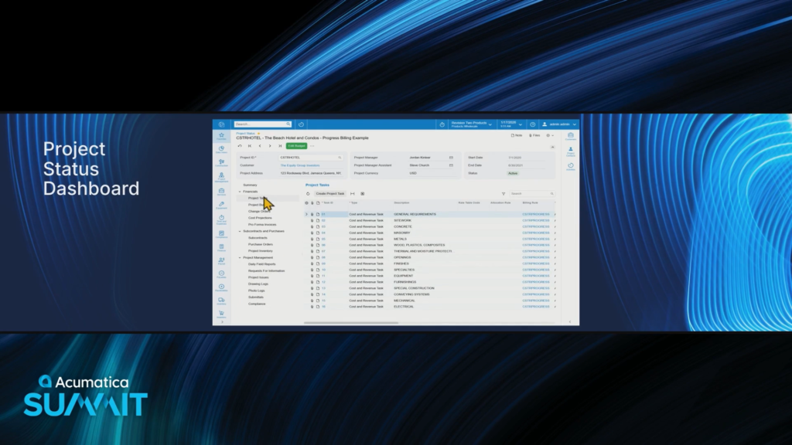Select Cost Projections in navigation tree
Viewport: 792px width, 445px height.
(259, 218)
